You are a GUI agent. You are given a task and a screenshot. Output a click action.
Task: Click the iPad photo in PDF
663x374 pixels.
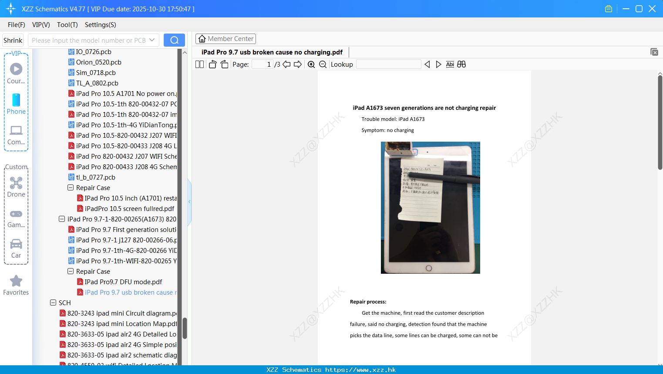(430, 207)
